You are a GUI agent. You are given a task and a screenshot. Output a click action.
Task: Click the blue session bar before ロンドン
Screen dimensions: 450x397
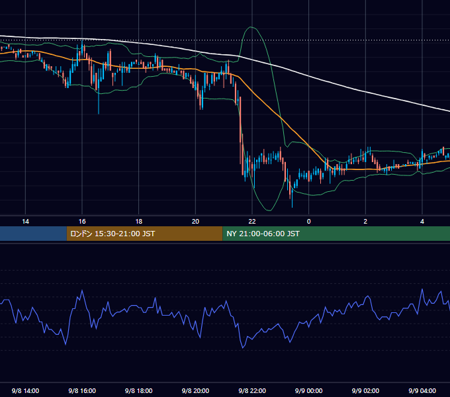coord(33,234)
